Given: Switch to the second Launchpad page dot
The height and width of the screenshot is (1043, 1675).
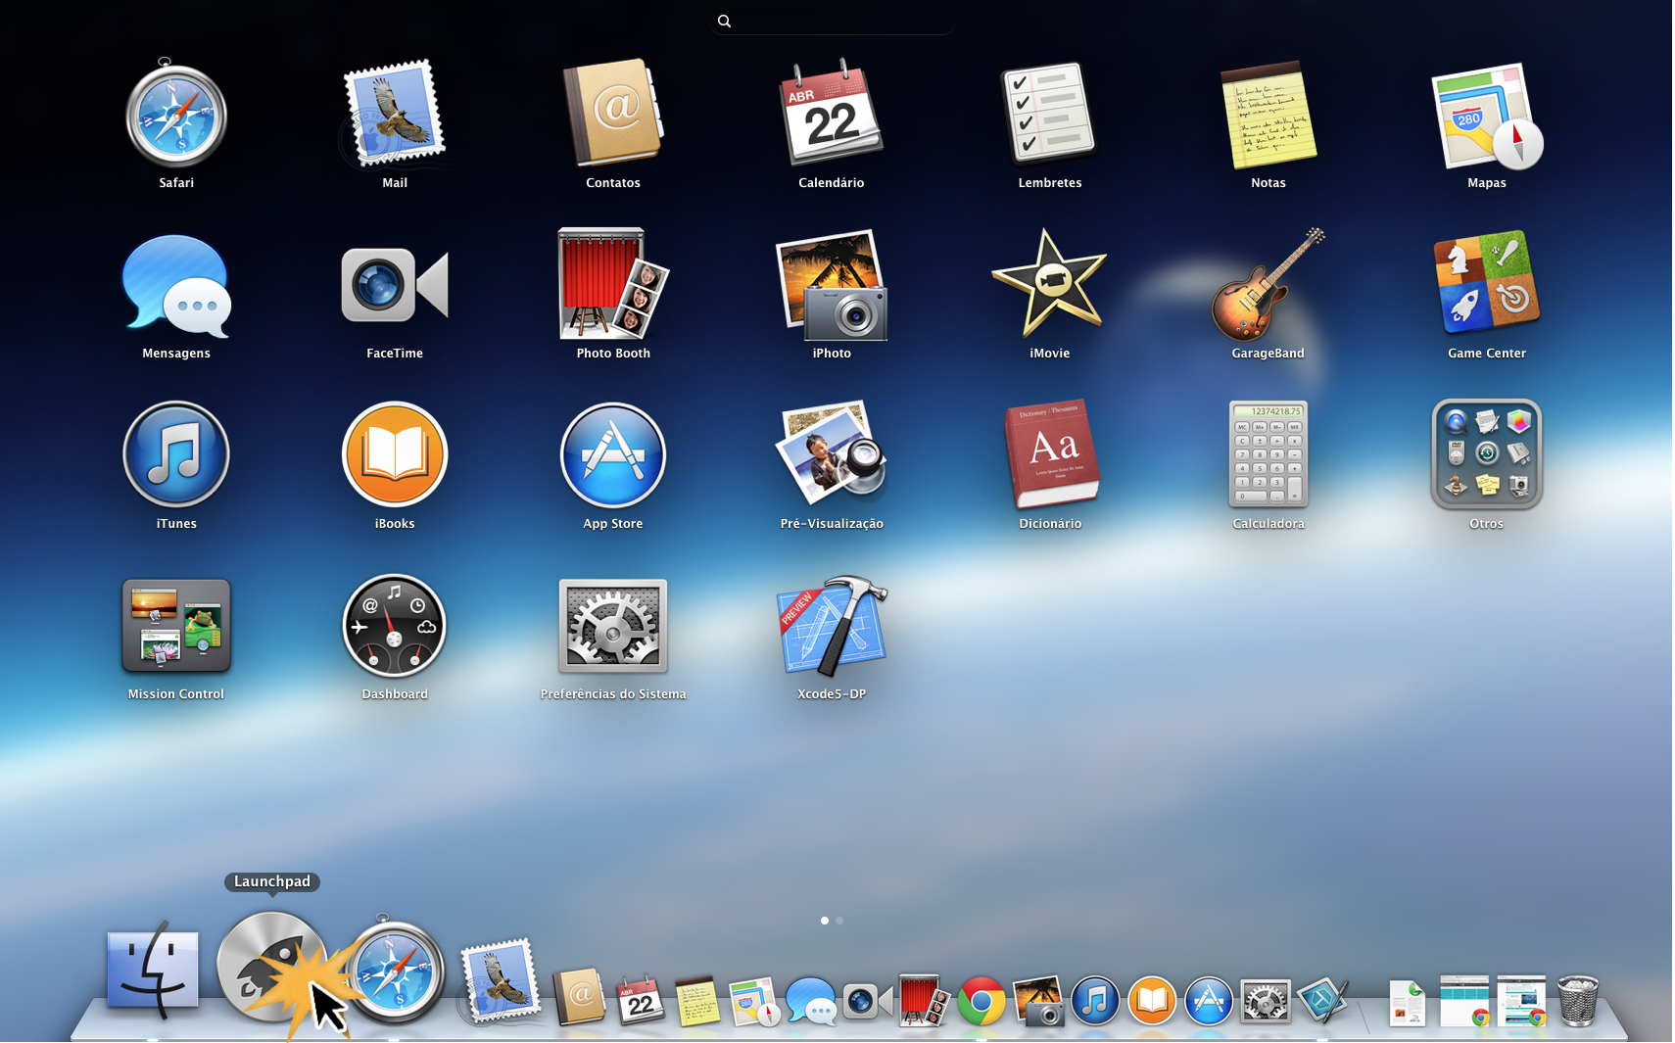Looking at the screenshot, I should [x=839, y=921].
